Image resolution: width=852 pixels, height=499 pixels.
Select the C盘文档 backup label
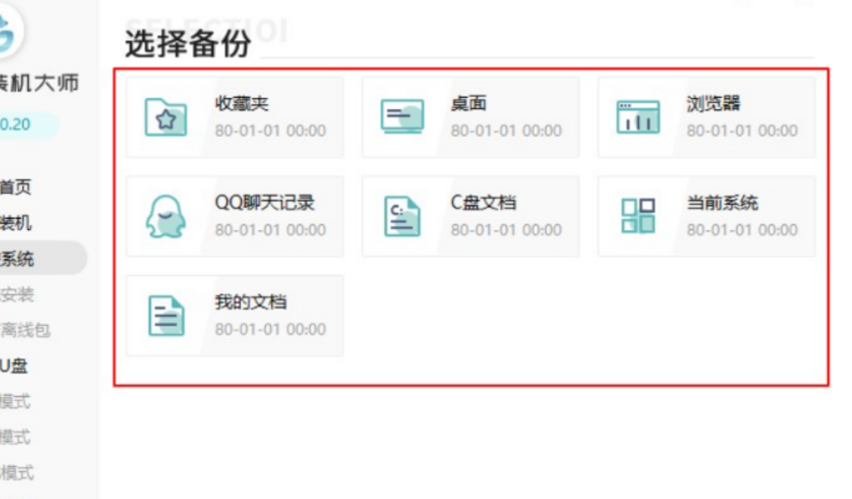tap(483, 203)
